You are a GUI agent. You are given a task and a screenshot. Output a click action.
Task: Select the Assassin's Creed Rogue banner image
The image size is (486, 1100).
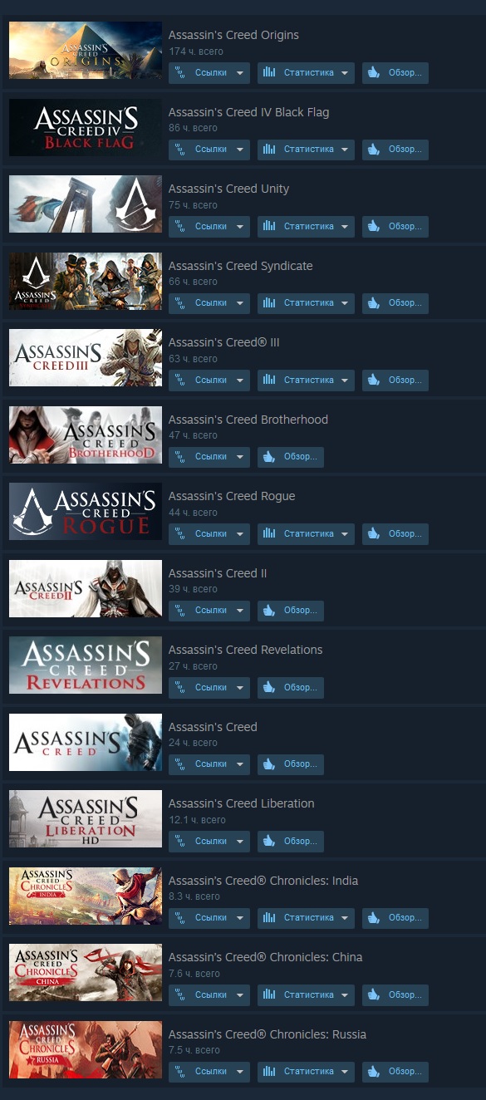point(86,512)
